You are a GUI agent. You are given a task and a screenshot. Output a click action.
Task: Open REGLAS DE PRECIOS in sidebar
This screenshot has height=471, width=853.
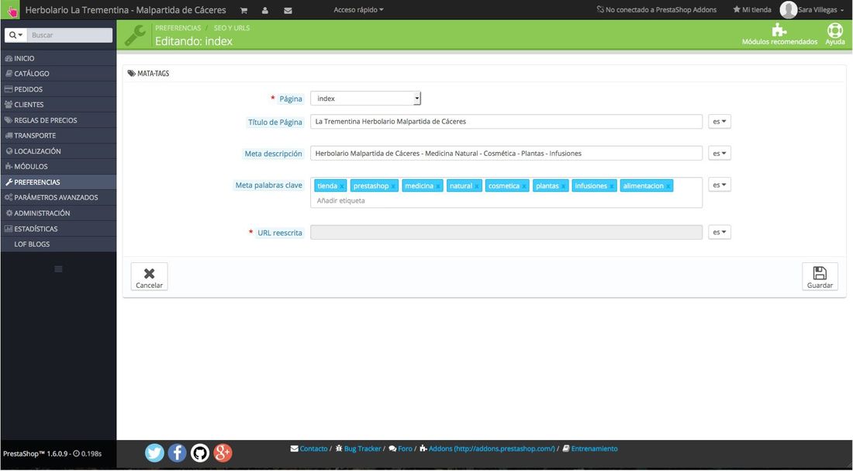click(x=58, y=120)
